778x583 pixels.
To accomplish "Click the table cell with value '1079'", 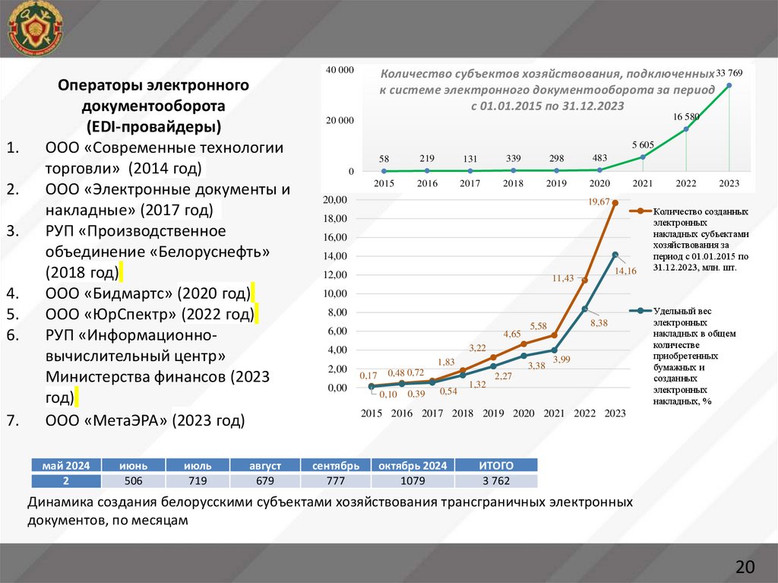I will pos(413,480).
